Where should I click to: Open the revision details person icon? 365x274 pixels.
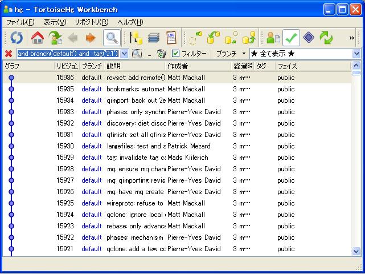tap(273, 38)
